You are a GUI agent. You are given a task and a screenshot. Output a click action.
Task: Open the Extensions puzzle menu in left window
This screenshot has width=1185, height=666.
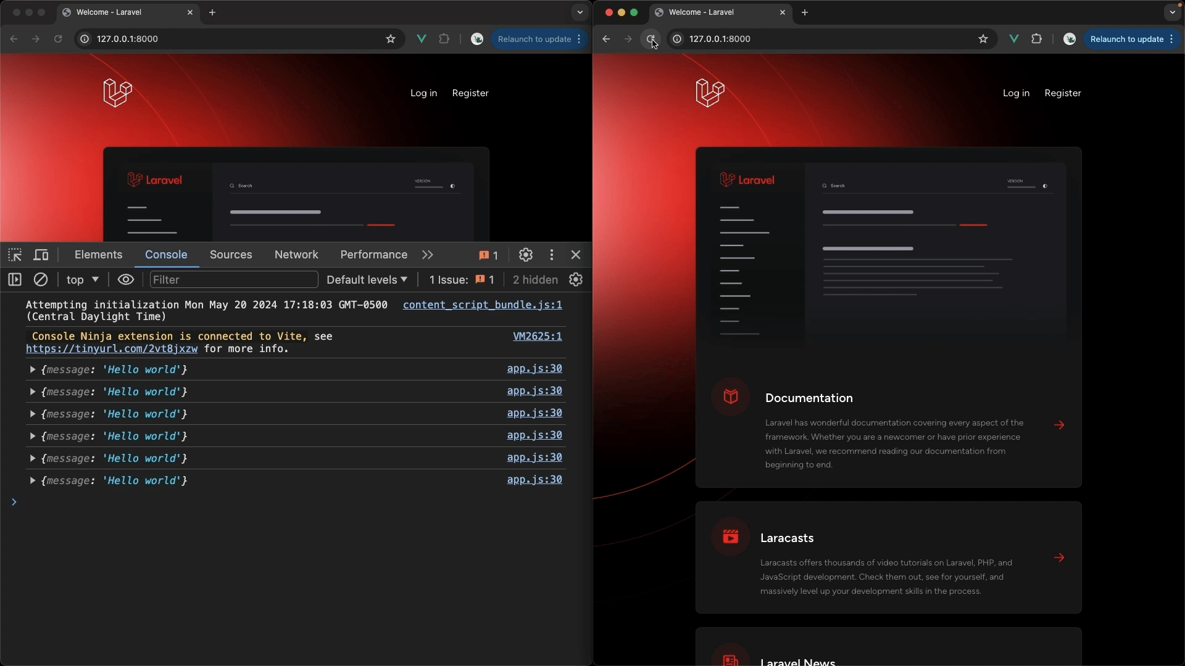[x=444, y=39]
